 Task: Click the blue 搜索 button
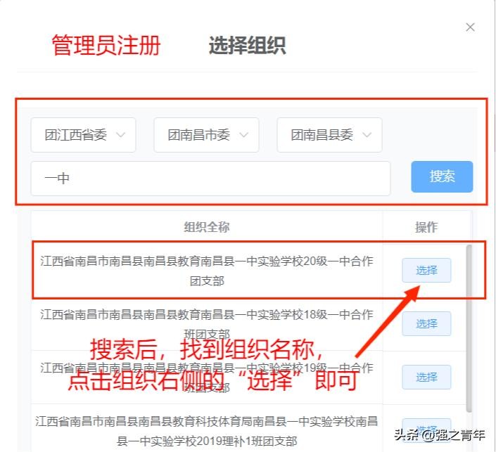tap(442, 176)
